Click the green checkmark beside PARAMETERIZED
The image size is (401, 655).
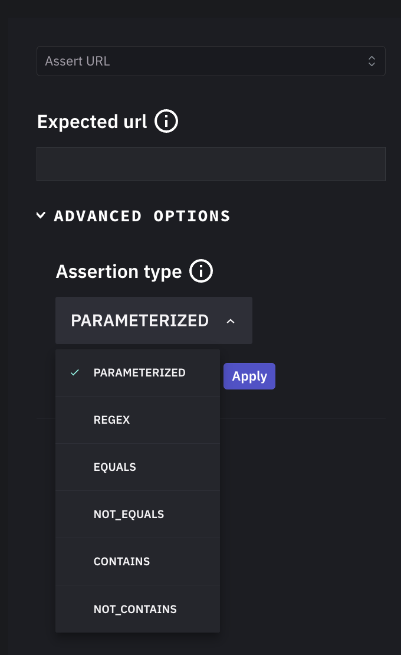[x=74, y=372]
